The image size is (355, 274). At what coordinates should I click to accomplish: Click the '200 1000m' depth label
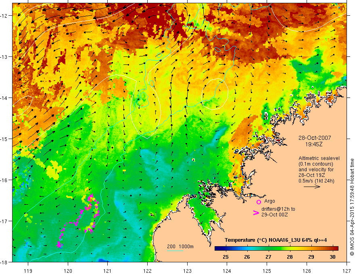[x=180, y=247]
